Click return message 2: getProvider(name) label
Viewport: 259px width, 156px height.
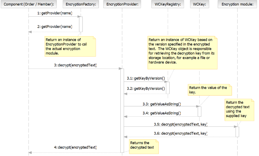(x=55, y=27)
